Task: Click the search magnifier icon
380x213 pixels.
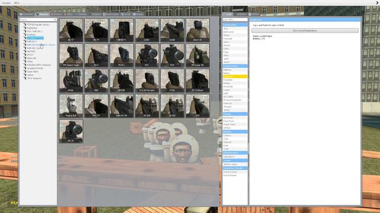Action: (x=55, y=20)
